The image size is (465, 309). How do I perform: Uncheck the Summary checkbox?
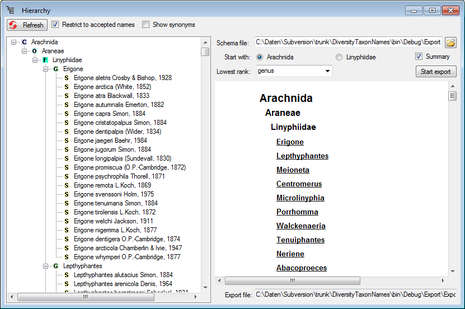coord(419,57)
